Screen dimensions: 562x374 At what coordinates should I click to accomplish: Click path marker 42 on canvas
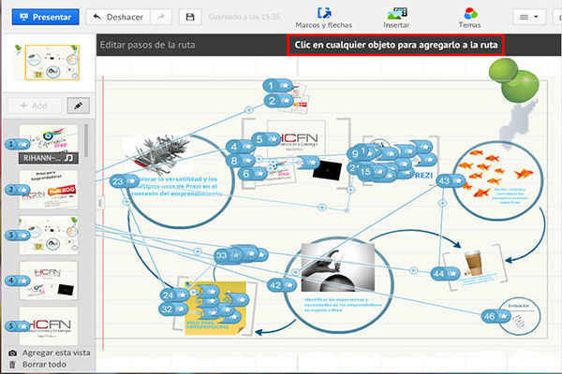pyautogui.click(x=282, y=285)
